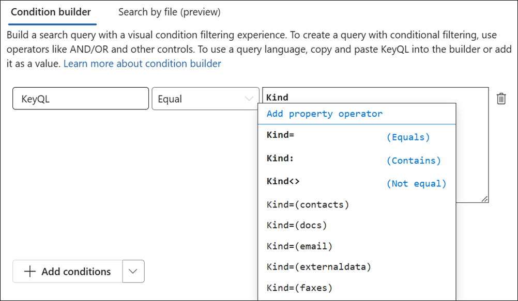Open the Equal operator dropdown

coord(205,99)
